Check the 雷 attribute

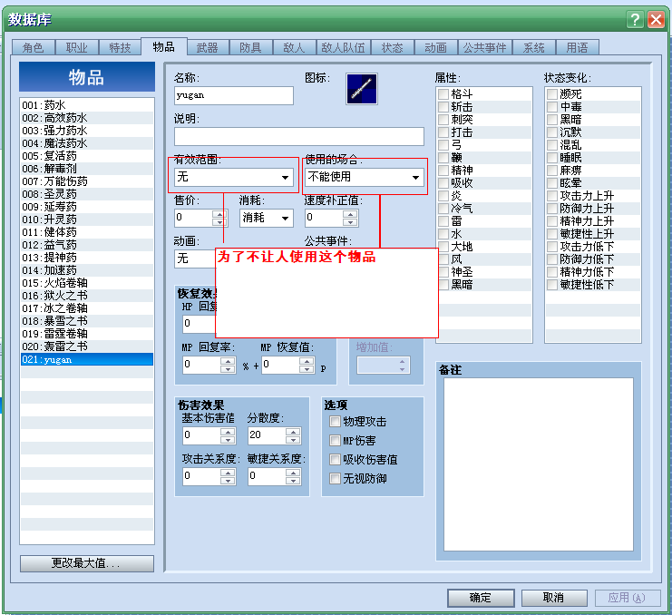pos(443,221)
